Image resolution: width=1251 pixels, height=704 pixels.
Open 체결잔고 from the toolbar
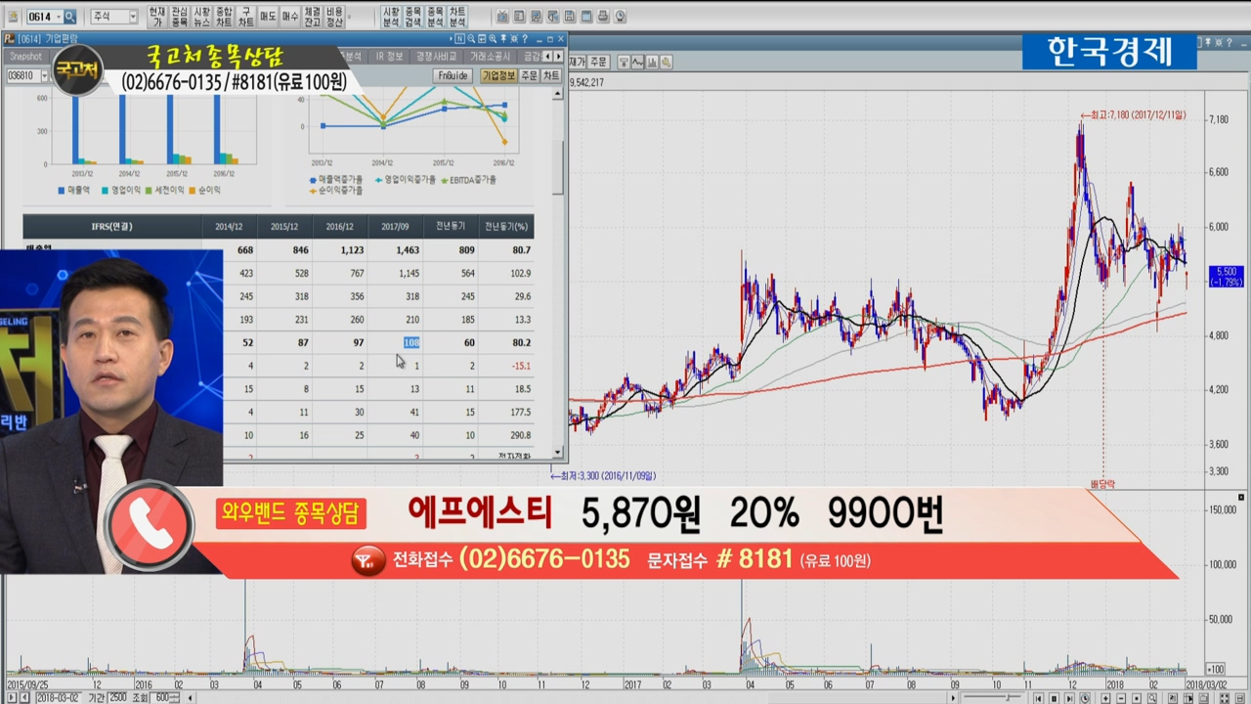(x=312, y=17)
